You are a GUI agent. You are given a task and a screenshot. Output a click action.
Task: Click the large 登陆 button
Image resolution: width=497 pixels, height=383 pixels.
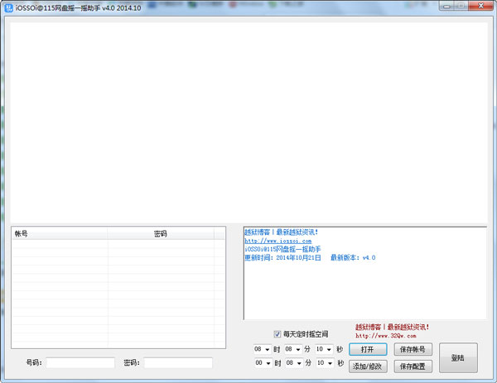457,357
